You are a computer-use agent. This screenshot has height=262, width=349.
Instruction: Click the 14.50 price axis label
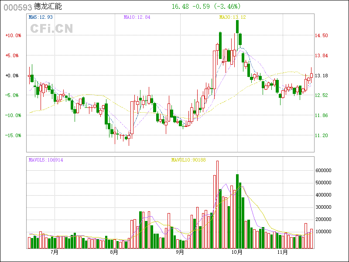pos(321,36)
